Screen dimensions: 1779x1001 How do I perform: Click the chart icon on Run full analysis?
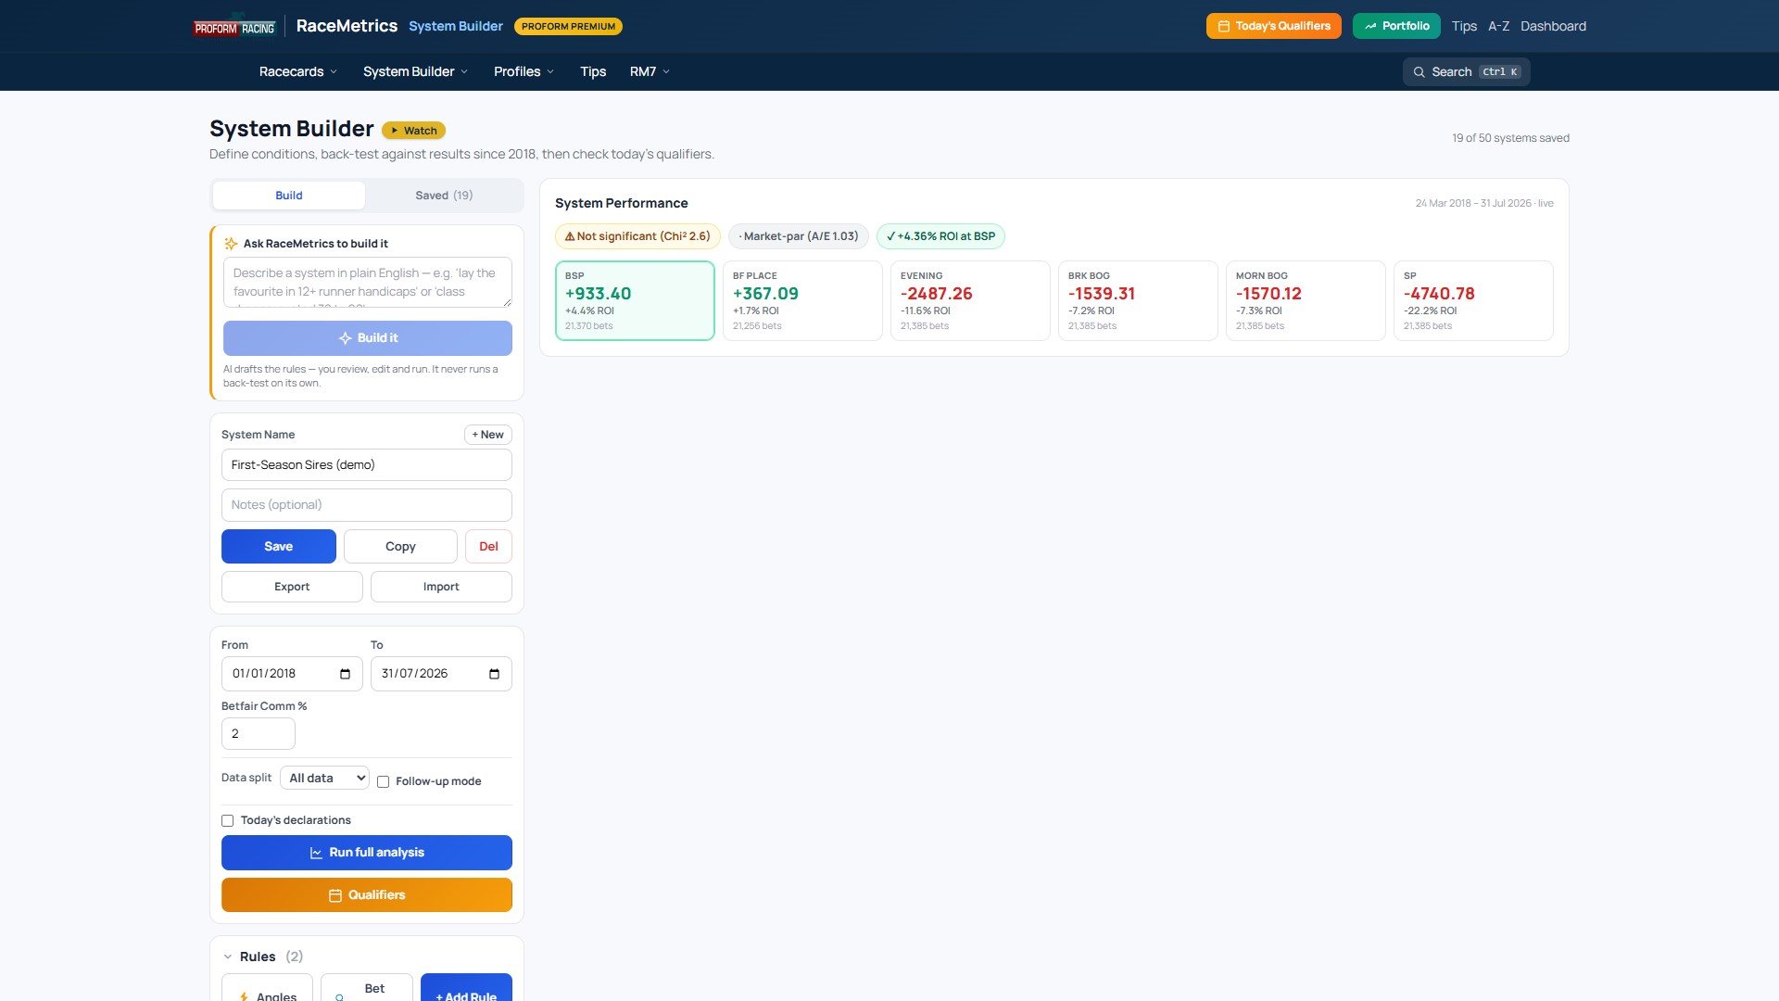pyautogui.click(x=316, y=853)
